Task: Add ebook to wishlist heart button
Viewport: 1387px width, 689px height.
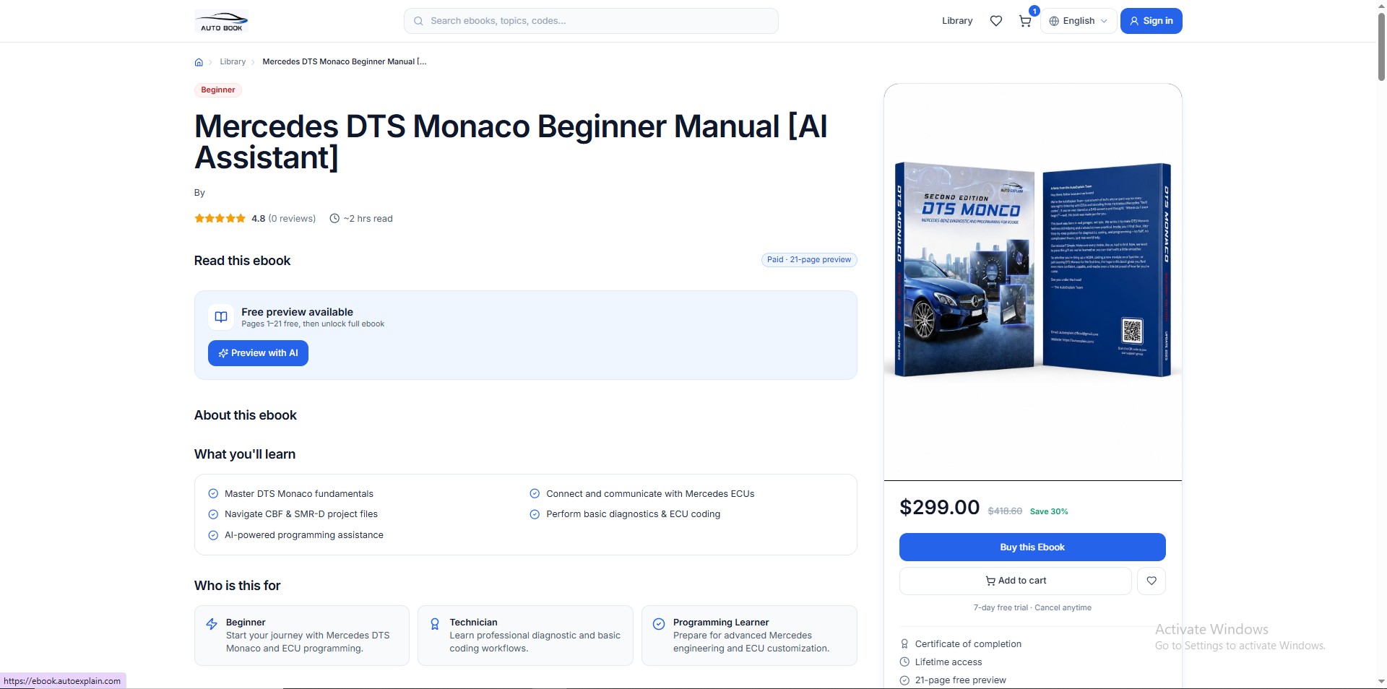Action: click(x=1151, y=581)
